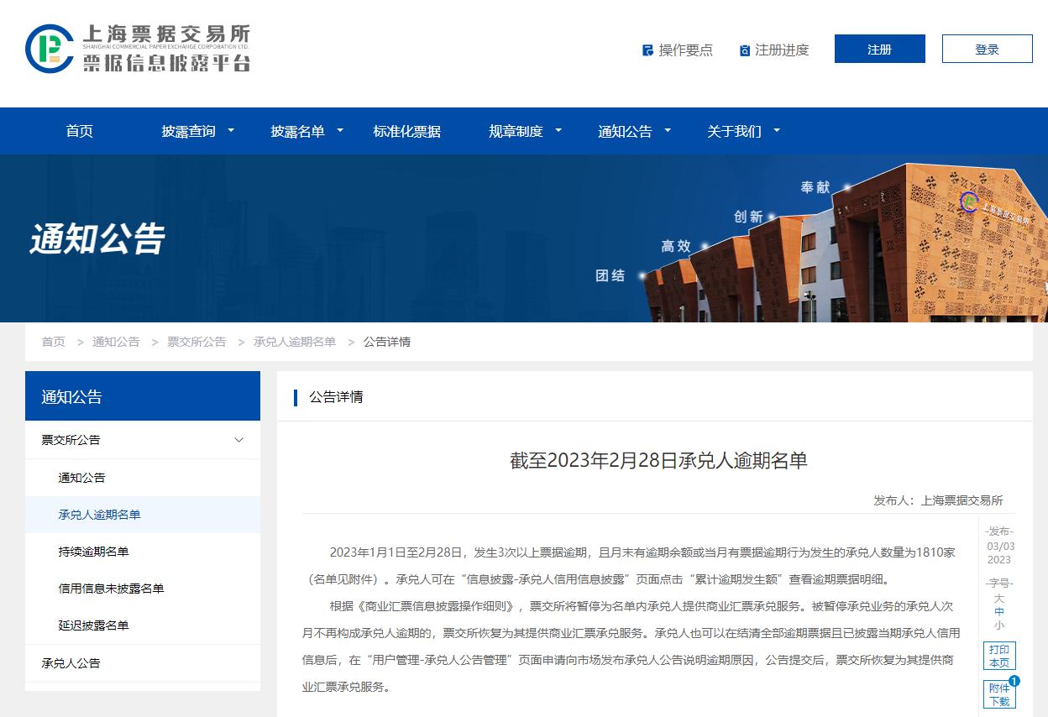Collapse the 票交所公告 sidebar section
The height and width of the screenshot is (717, 1048).
point(238,440)
